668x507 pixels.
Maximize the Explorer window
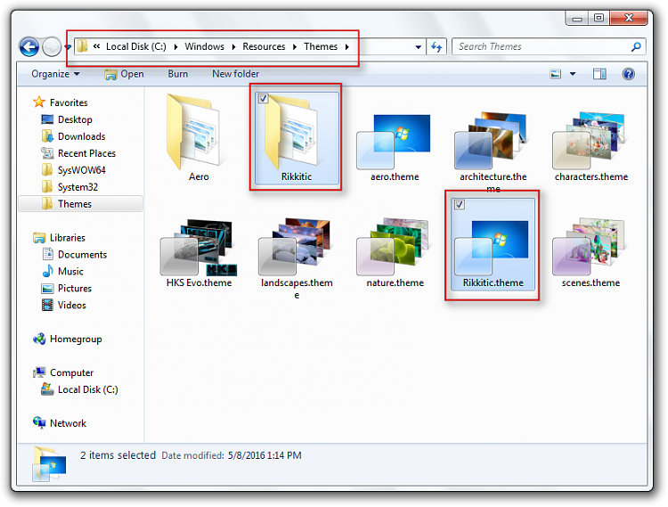599,18
